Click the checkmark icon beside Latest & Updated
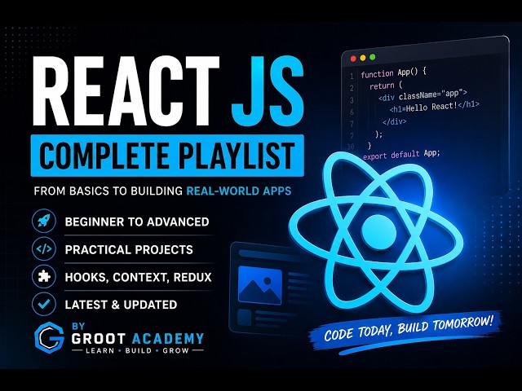Viewport: 522px width, 391px height. tap(43, 304)
